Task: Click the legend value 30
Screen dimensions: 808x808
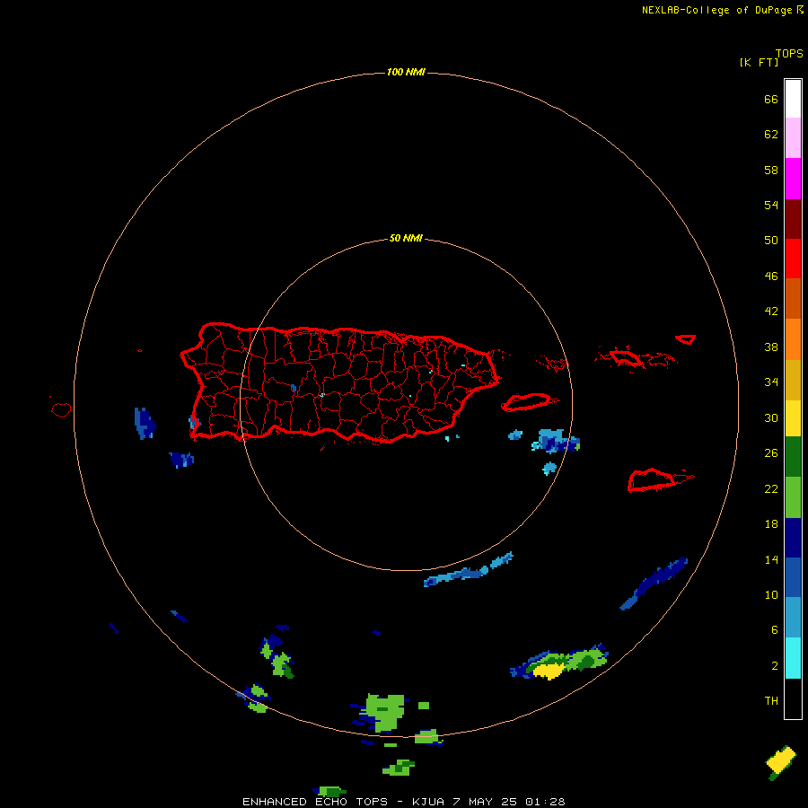Action: coord(771,417)
